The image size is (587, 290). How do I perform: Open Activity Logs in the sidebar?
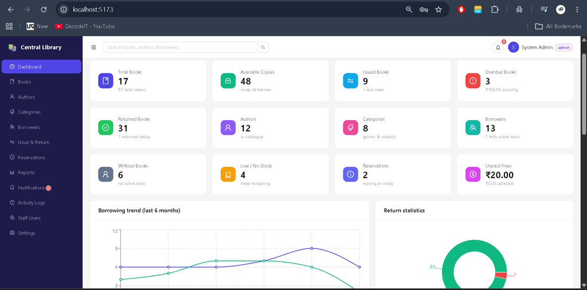tap(41, 203)
